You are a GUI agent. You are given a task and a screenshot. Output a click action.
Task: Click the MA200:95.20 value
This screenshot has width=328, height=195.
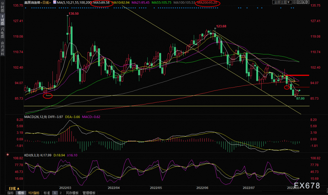pos(207,3)
